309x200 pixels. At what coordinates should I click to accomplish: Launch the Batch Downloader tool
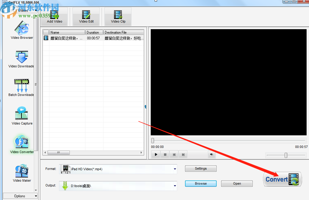click(21, 86)
